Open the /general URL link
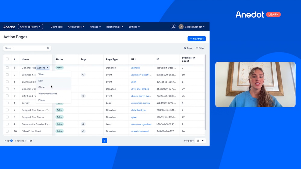 click(136, 68)
